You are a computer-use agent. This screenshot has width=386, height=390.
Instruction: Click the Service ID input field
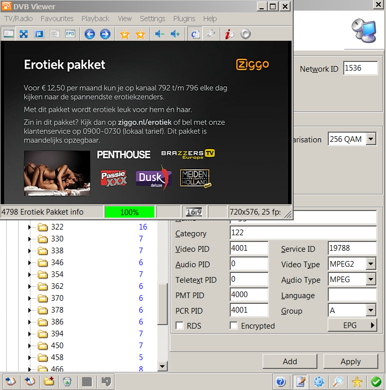pos(352,249)
